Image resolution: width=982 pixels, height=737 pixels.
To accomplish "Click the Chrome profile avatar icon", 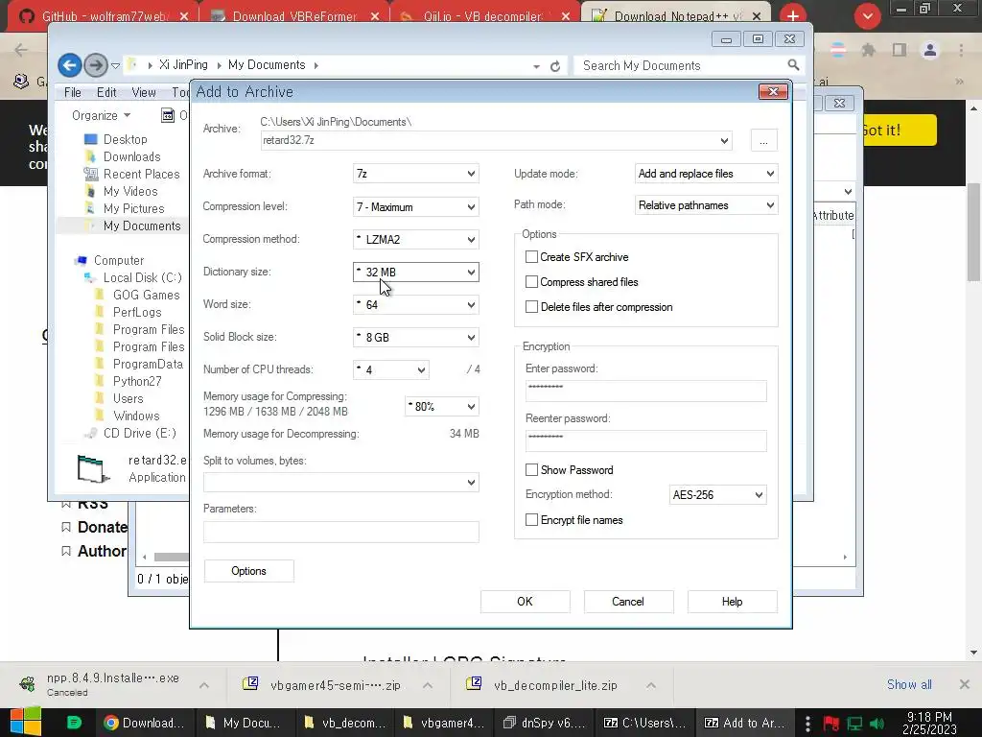I will point(930,50).
